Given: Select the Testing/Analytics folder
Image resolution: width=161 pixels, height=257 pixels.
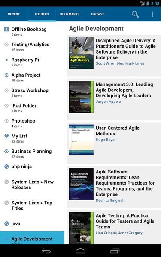Looking at the screenshot, I should point(32,47).
